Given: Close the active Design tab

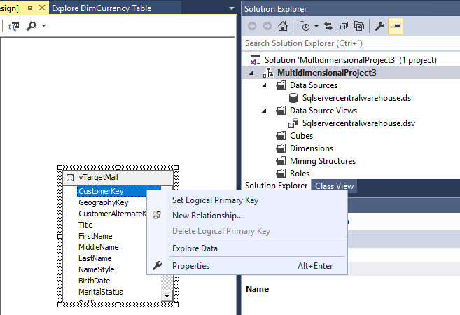Looking at the screenshot, I should pyautogui.click(x=42, y=8).
